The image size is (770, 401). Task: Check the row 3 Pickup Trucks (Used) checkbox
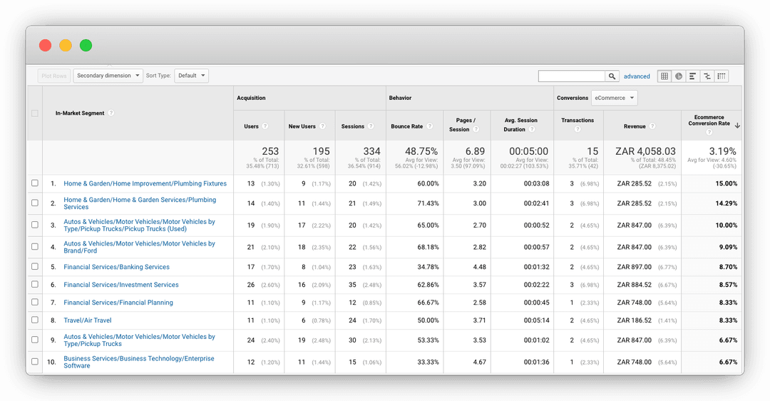[x=35, y=225]
